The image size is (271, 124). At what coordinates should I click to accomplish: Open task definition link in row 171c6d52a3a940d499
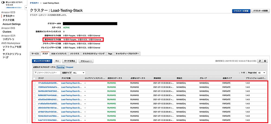pyautogui.click(x=71, y=83)
